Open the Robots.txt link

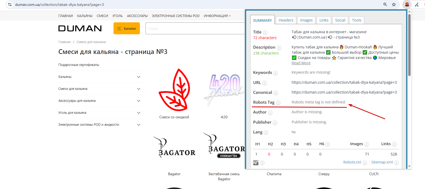[x=352, y=162]
